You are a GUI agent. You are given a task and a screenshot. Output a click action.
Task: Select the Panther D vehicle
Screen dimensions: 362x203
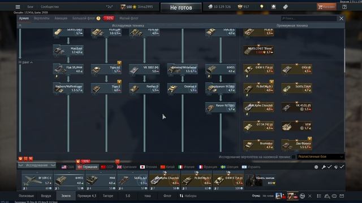pyautogui.click(x=144, y=88)
